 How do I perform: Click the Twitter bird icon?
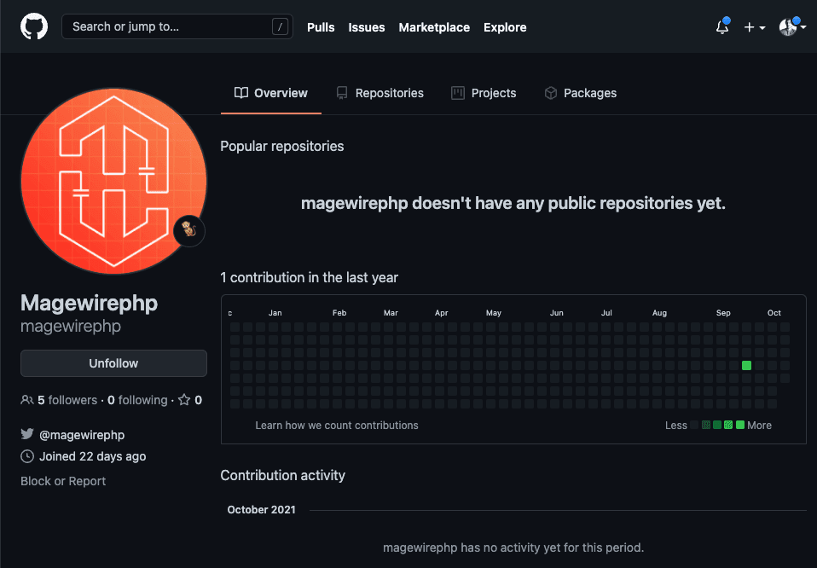point(27,435)
